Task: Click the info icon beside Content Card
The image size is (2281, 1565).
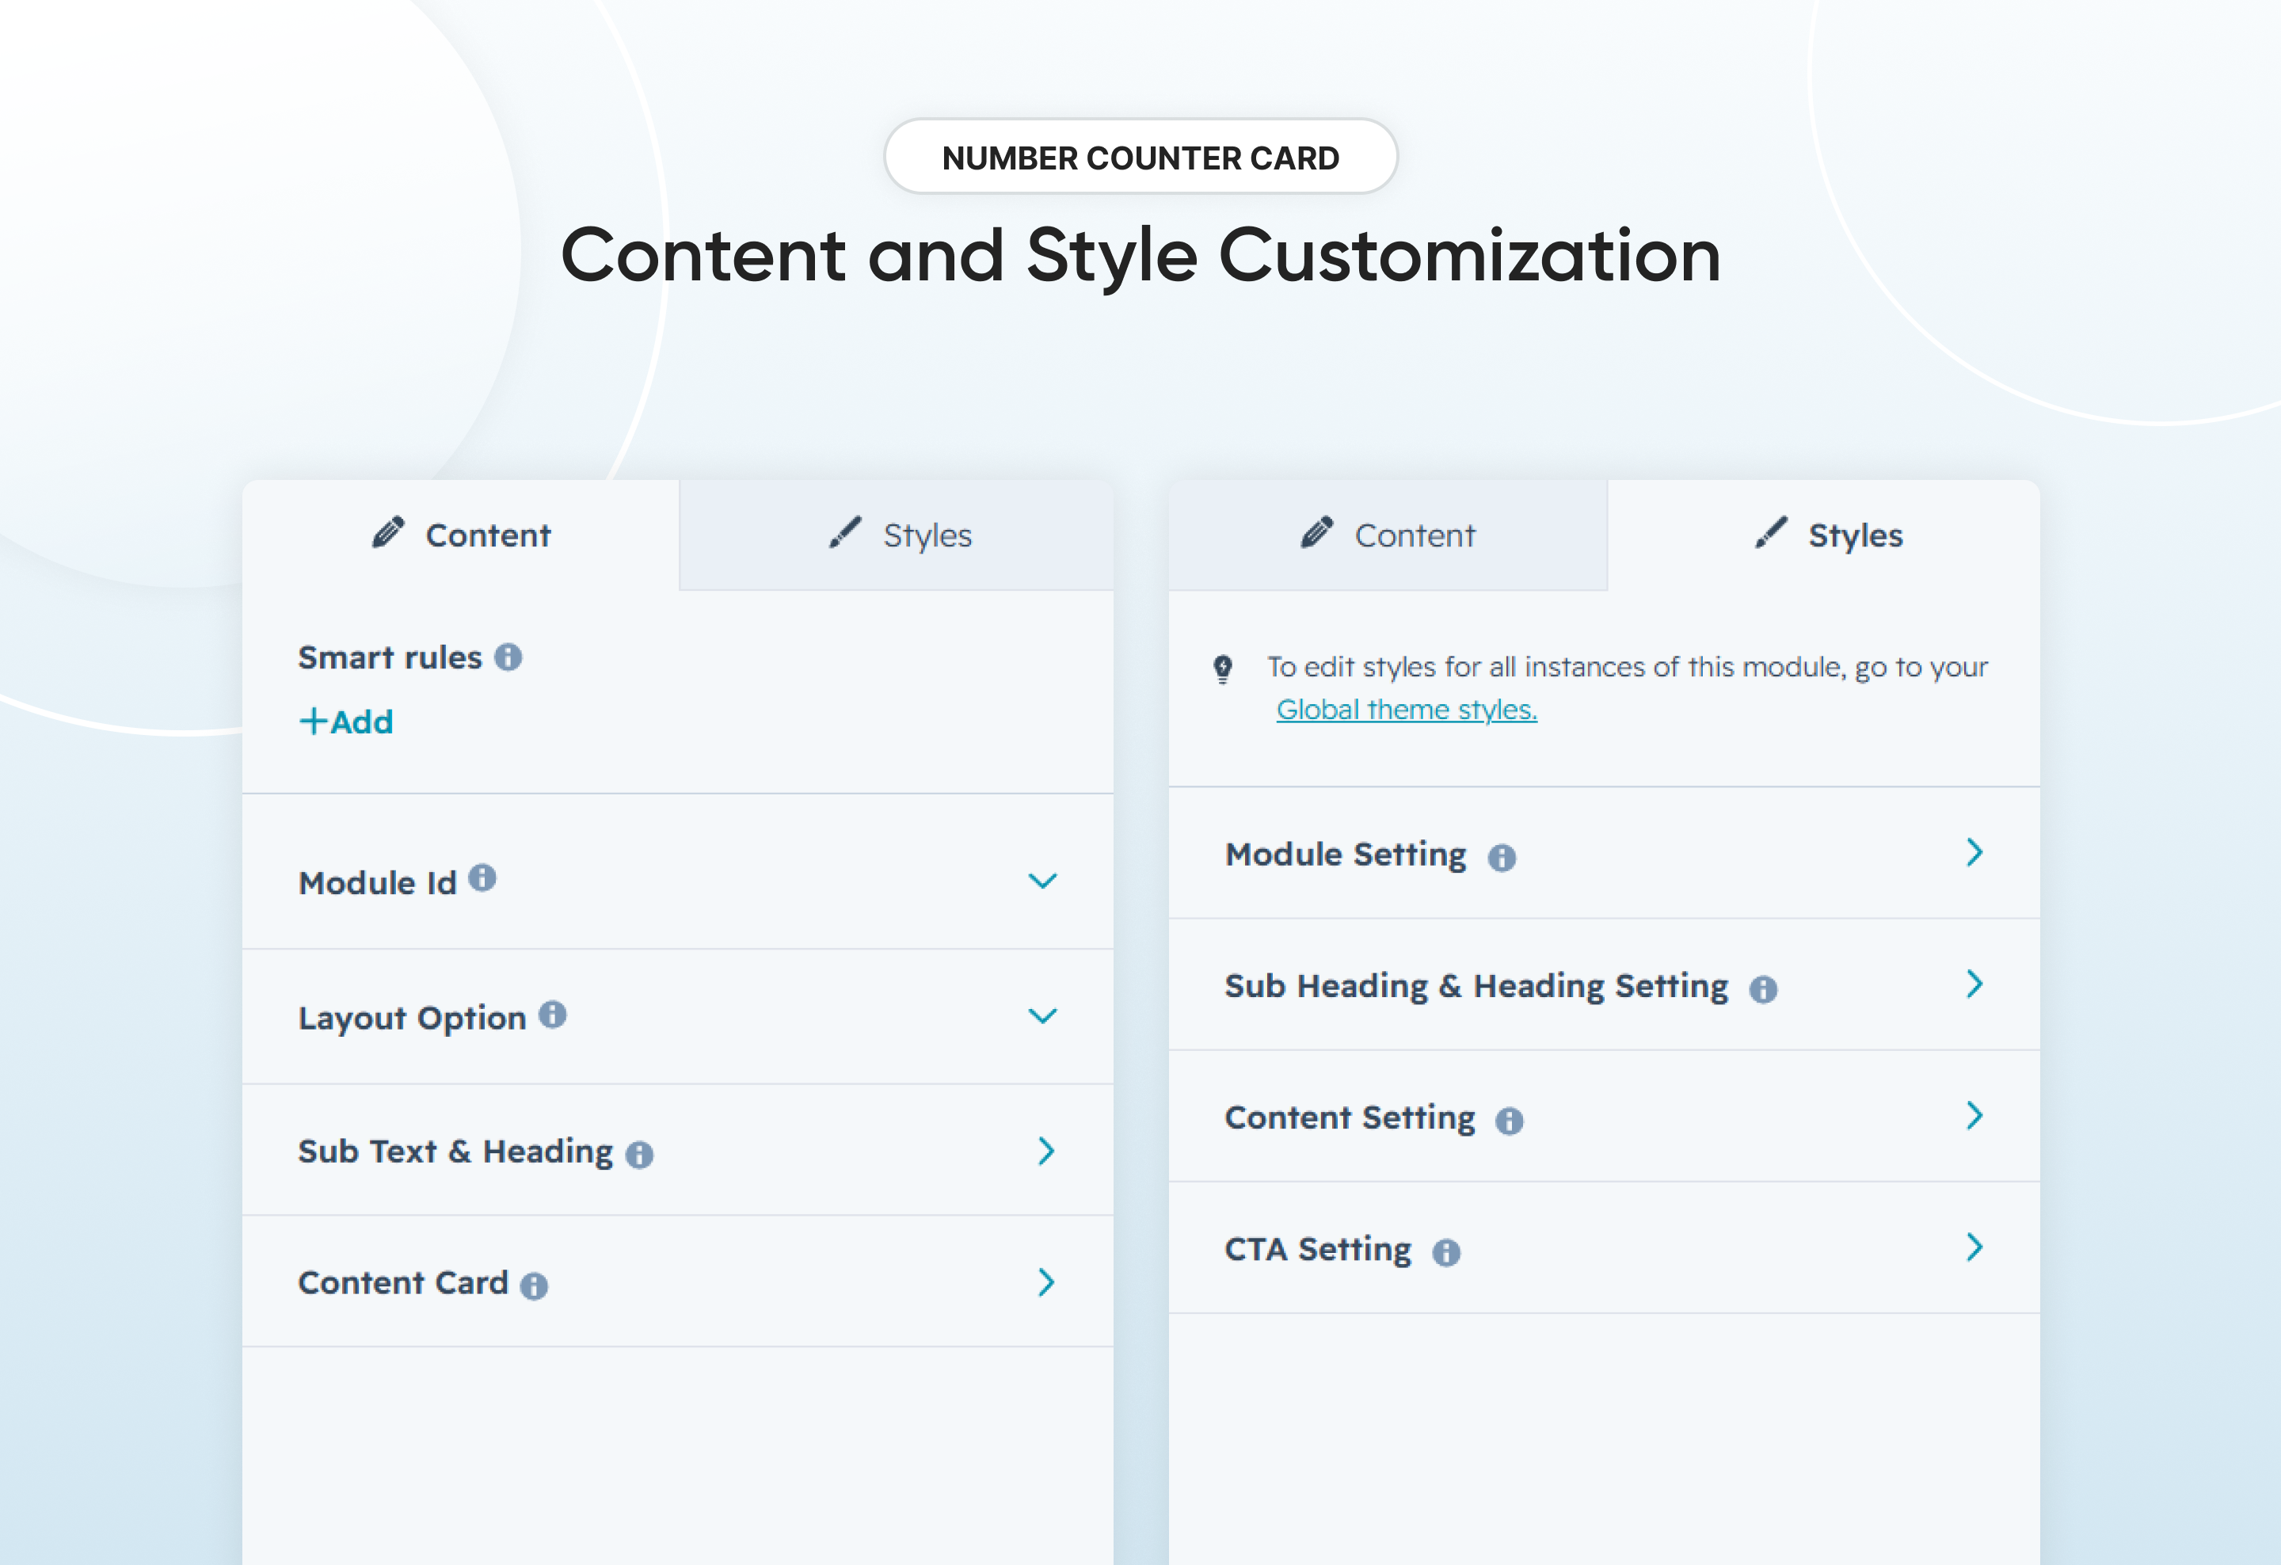Action: [534, 1285]
